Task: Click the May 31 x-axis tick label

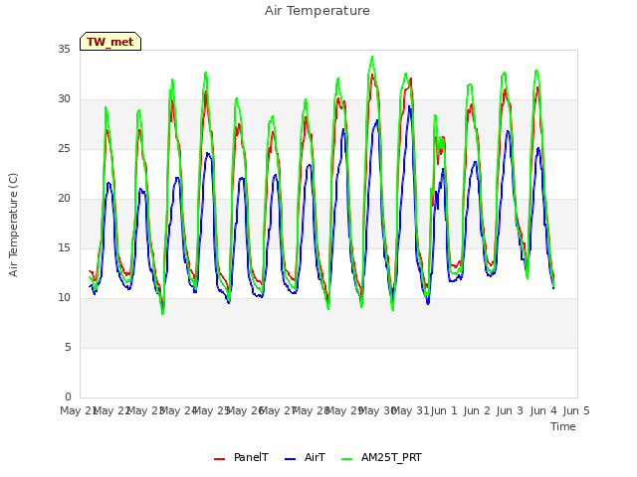Action: point(410,410)
